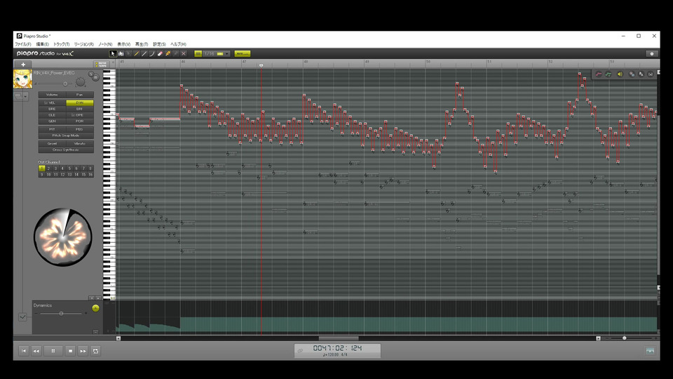Select the BRI parameter
This screenshot has height=379, width=673.
point(79,109)
